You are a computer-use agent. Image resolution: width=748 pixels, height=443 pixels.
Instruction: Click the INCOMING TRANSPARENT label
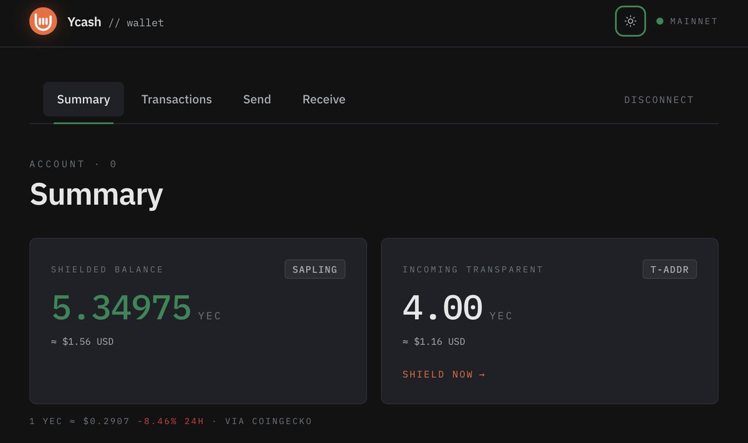(473, 269)
